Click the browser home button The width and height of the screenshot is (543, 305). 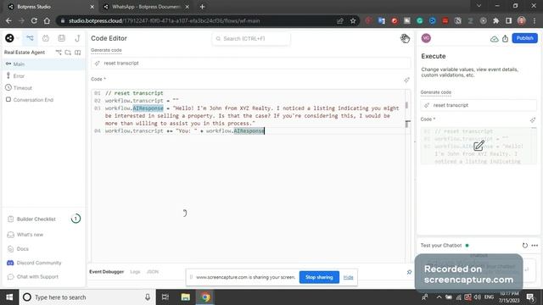[47, 20]
